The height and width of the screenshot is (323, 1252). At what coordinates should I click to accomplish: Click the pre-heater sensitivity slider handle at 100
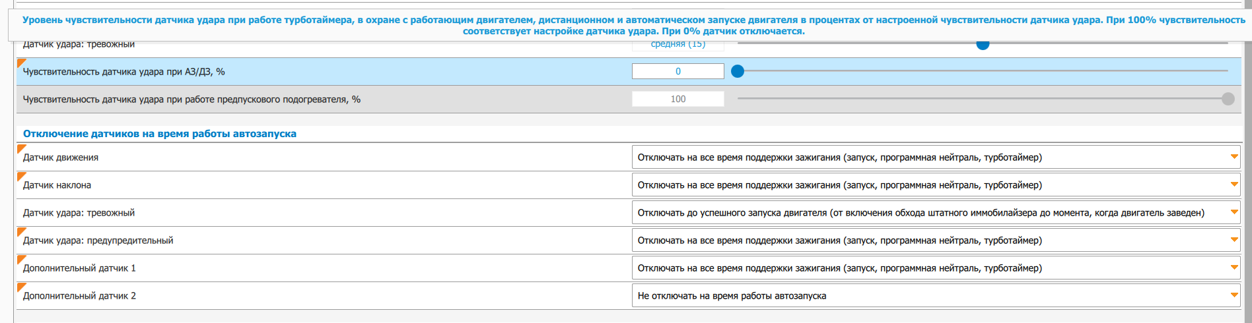[x=1228, y=99]
